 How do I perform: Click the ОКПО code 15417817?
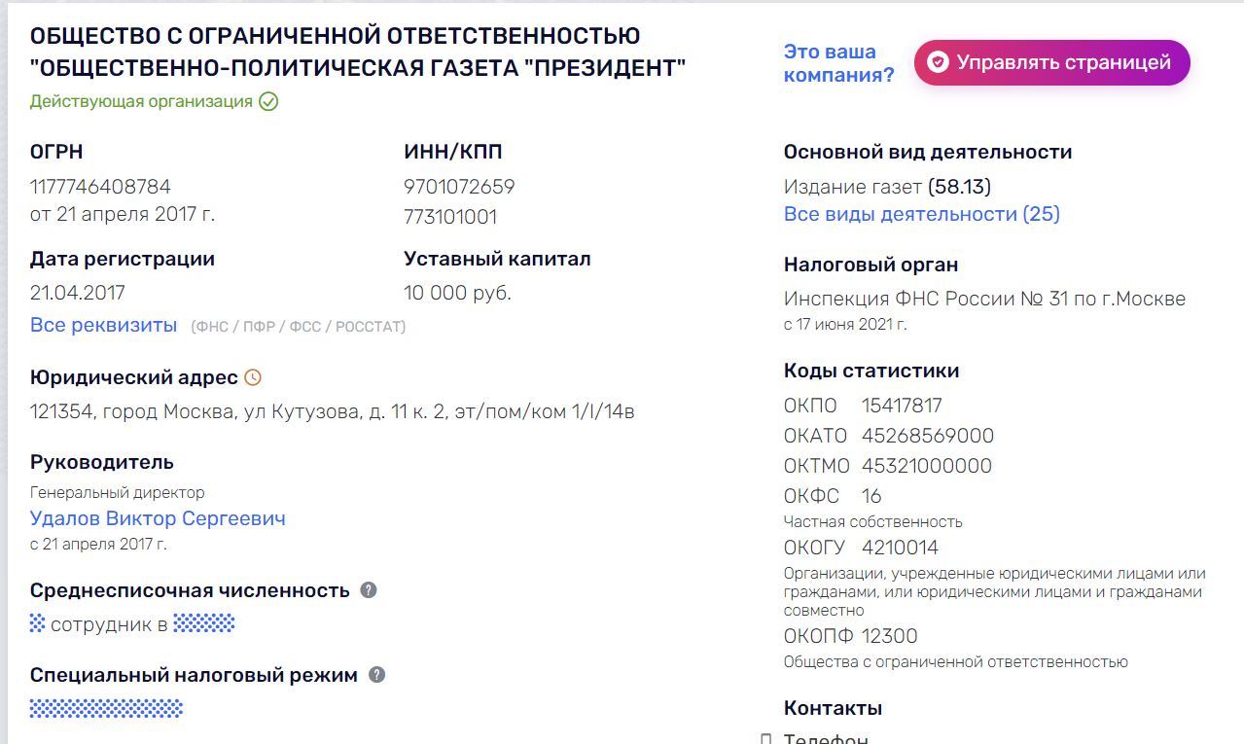coord(903,406)
